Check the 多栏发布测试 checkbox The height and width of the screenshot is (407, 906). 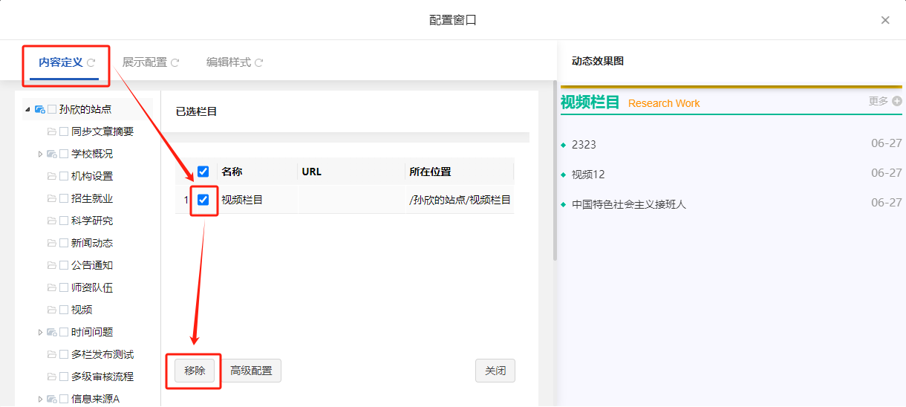pyautogui.click(x=64, y=354)
